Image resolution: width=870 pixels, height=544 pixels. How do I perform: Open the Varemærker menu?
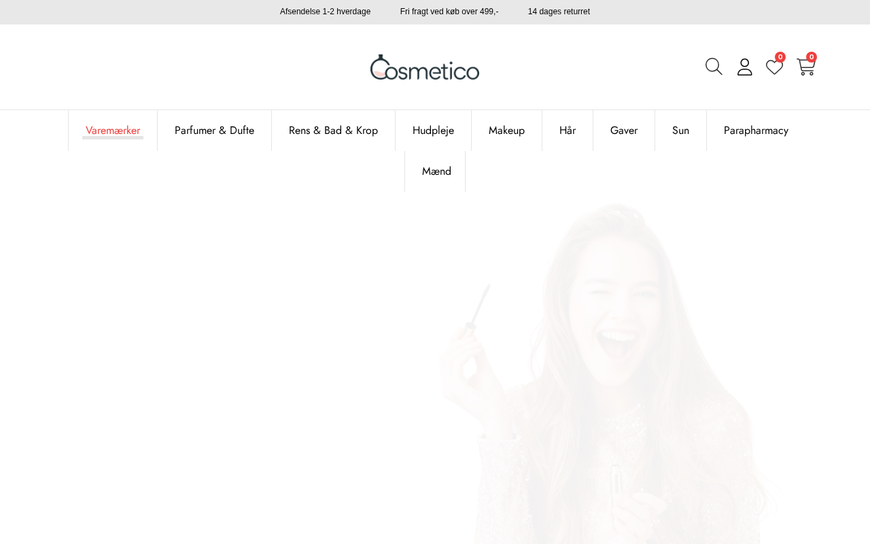[113, 131]
